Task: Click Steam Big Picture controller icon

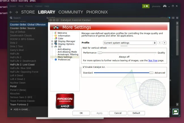Action: (x=164, y=6)
